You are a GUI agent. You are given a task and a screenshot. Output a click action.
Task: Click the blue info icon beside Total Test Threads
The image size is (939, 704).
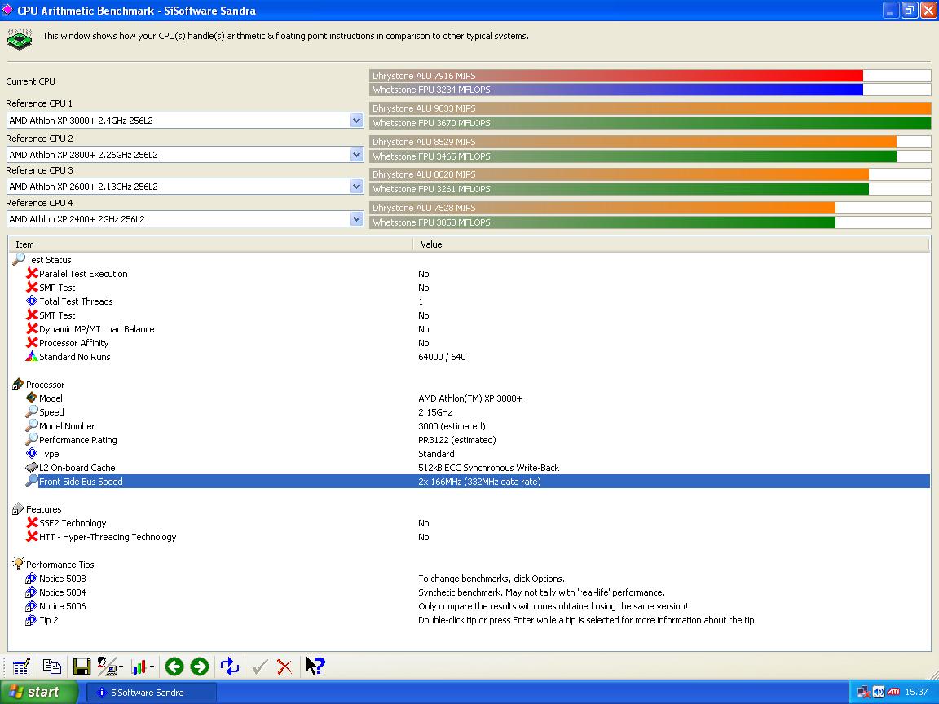coord(32,301)
